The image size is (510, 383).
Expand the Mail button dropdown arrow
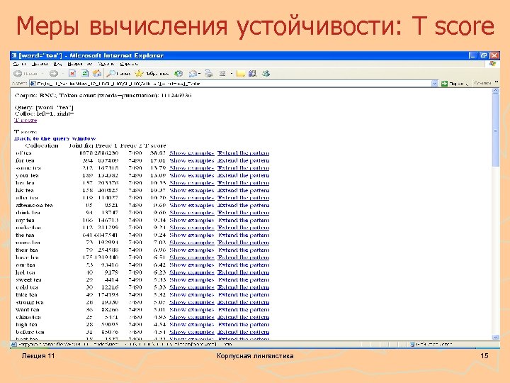click(x=199, y=74)
